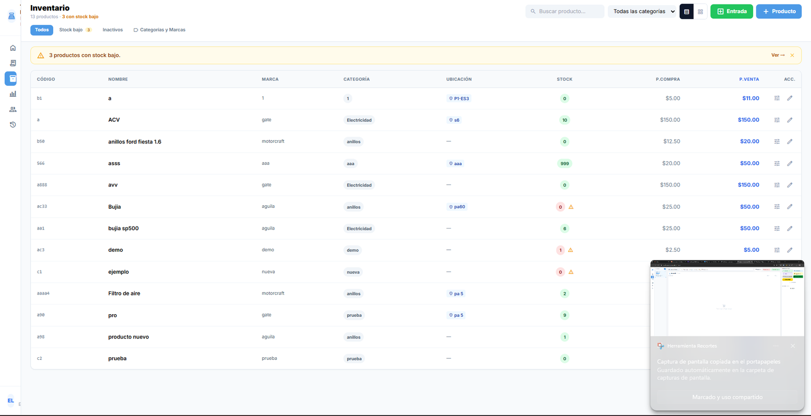811x416 pixels.
Task: Switch to grid view layout
Action: pos(701,12)
